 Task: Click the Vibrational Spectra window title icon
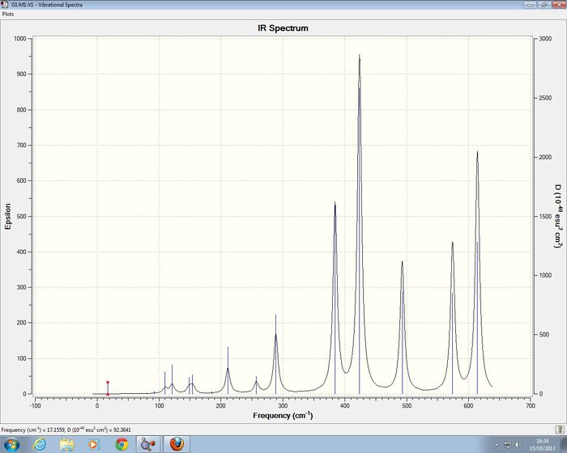(4, 5)
